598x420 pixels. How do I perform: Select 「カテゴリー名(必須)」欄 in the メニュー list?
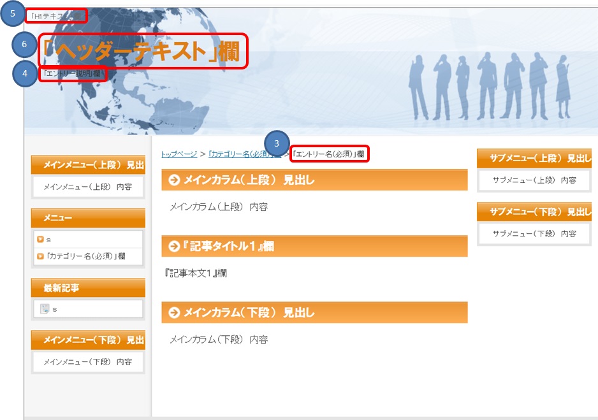click(x=86, y=256)
